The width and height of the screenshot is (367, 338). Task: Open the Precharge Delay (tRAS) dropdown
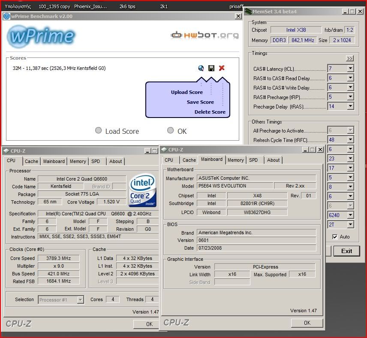350,106
